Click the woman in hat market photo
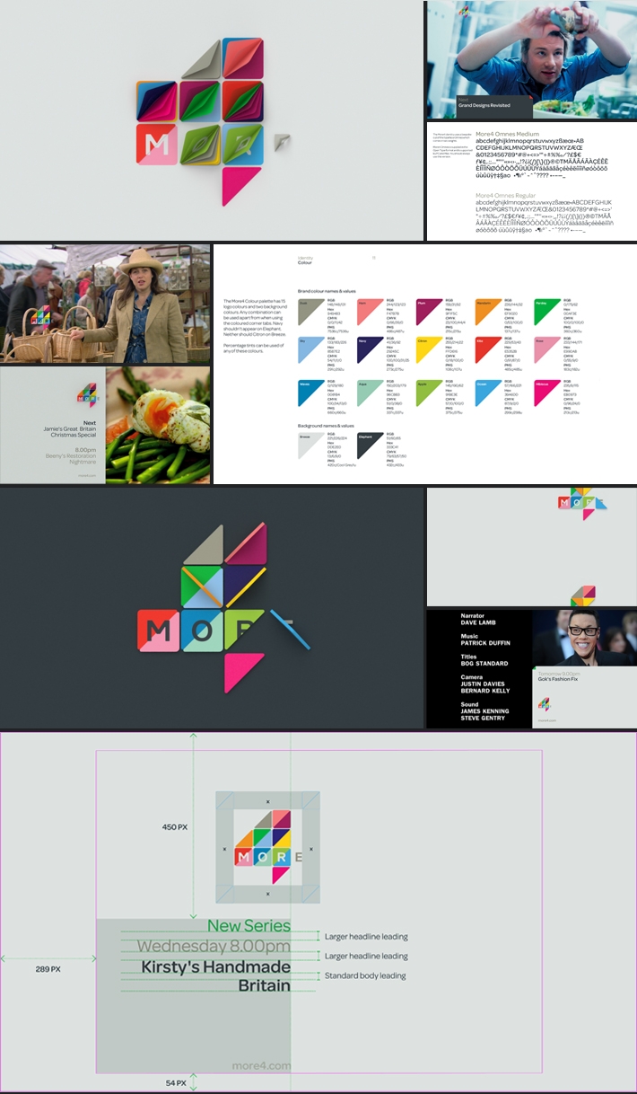Screen dimensions: 637x1094 pos(105,304)
